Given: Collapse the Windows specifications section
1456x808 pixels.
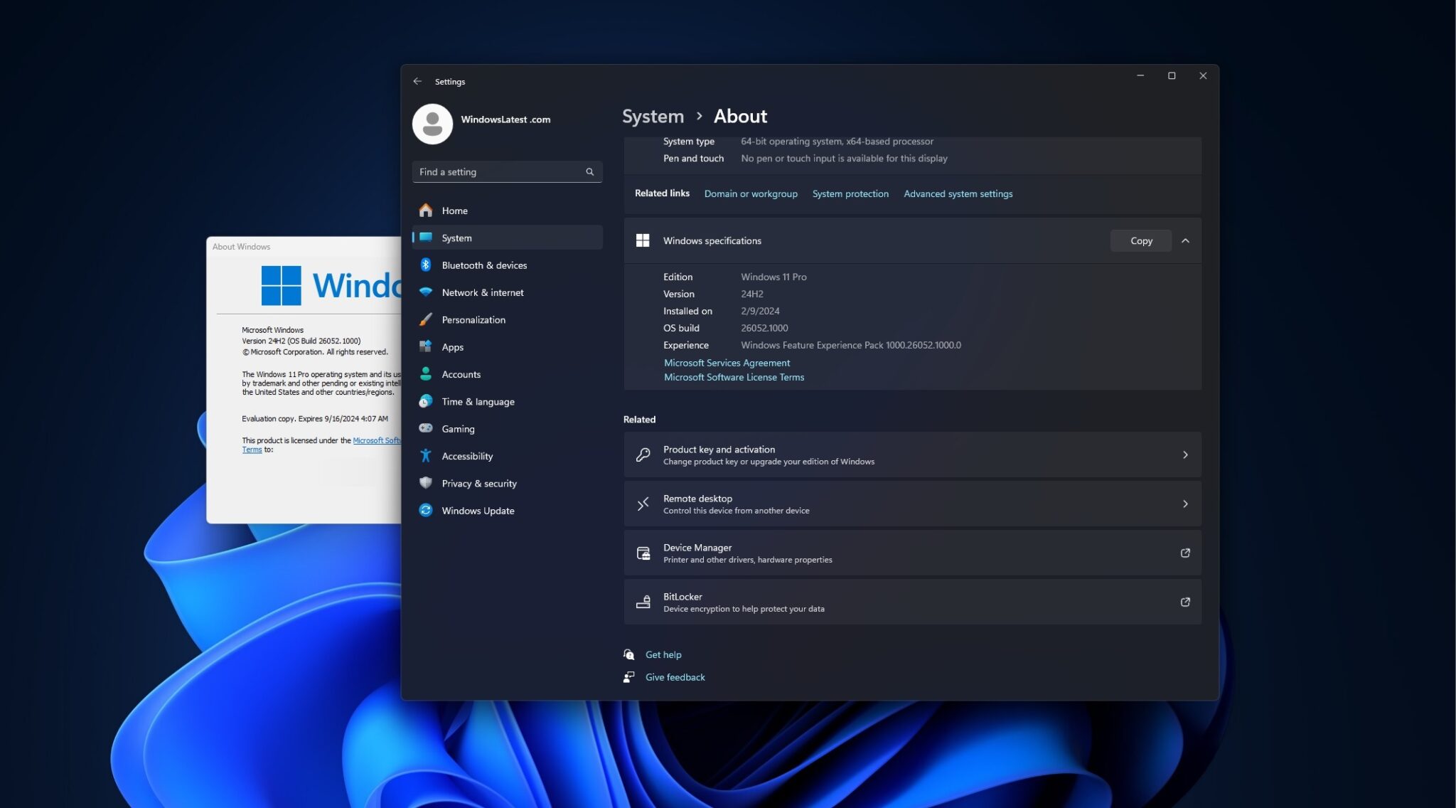Looking at the screenshot, I should (x=1186, y=240).
